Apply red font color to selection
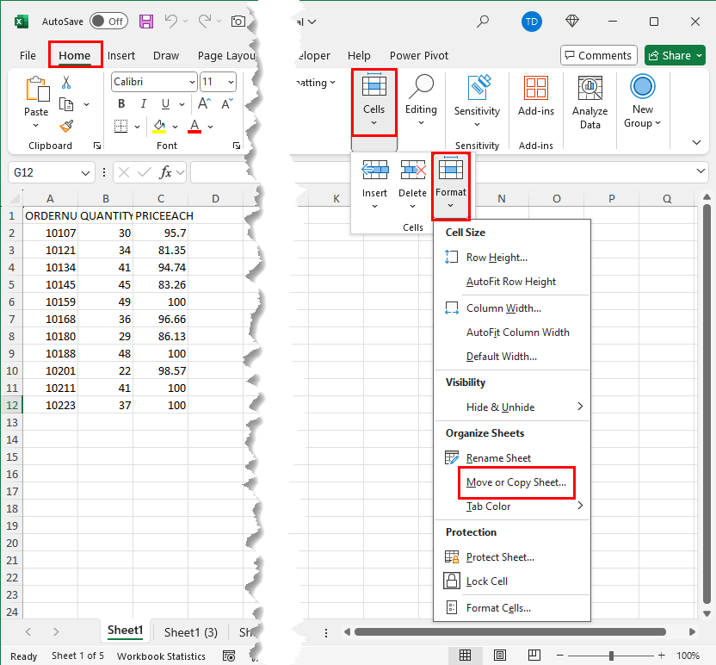 pyautogui.click(x=194, y=126)
